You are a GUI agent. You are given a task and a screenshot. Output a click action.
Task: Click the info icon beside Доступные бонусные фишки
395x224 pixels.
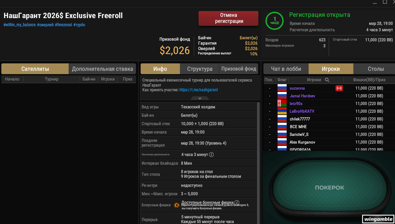click(x=237, y=202)
